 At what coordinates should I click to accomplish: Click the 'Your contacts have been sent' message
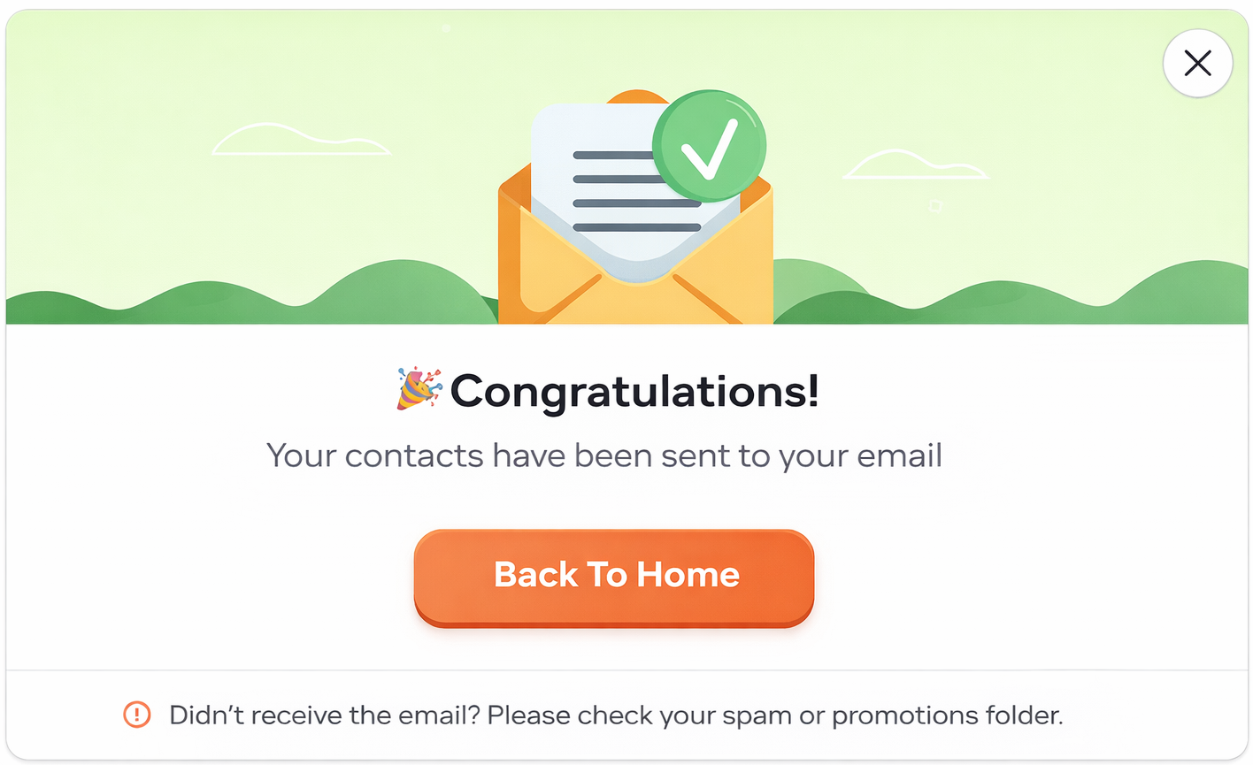[x=603, y=455]
